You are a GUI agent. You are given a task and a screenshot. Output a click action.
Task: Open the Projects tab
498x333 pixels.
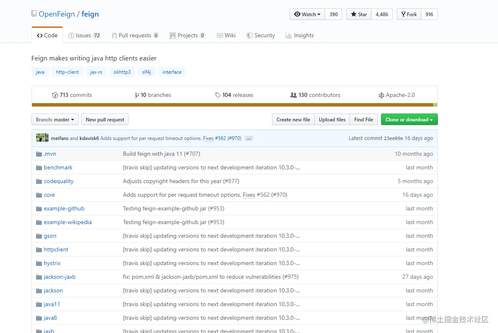click(187, 35)
